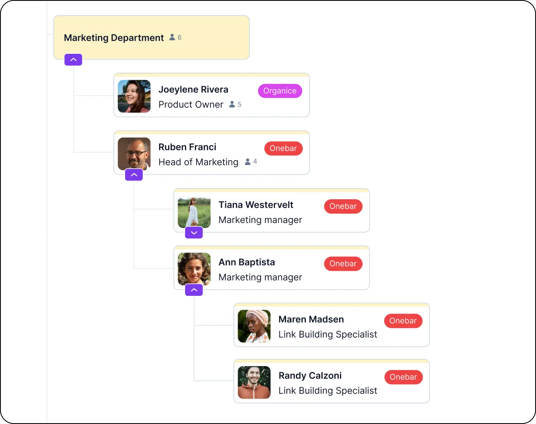Open Ruben Franci's profile photo

(134, 154)
